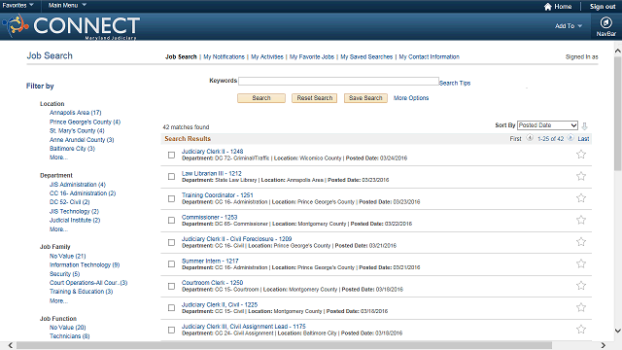This screenshot has width=622, height=350.
Task: Open the Main Menu dropdown
Action: tap(67, 5)
